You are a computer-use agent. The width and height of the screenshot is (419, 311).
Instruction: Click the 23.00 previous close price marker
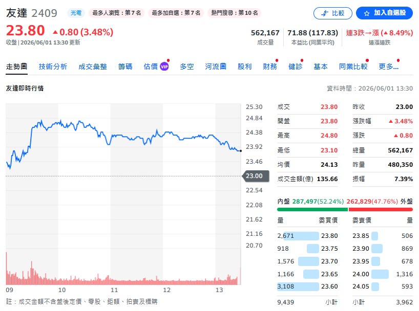coord(256,176)
